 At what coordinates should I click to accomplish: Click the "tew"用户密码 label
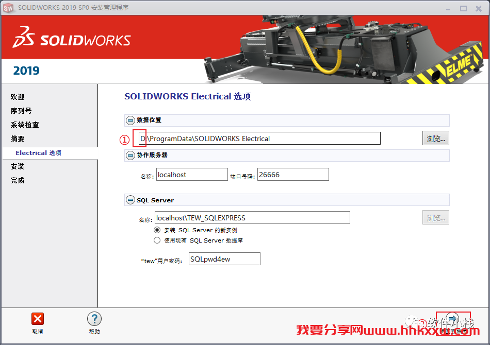161,261
